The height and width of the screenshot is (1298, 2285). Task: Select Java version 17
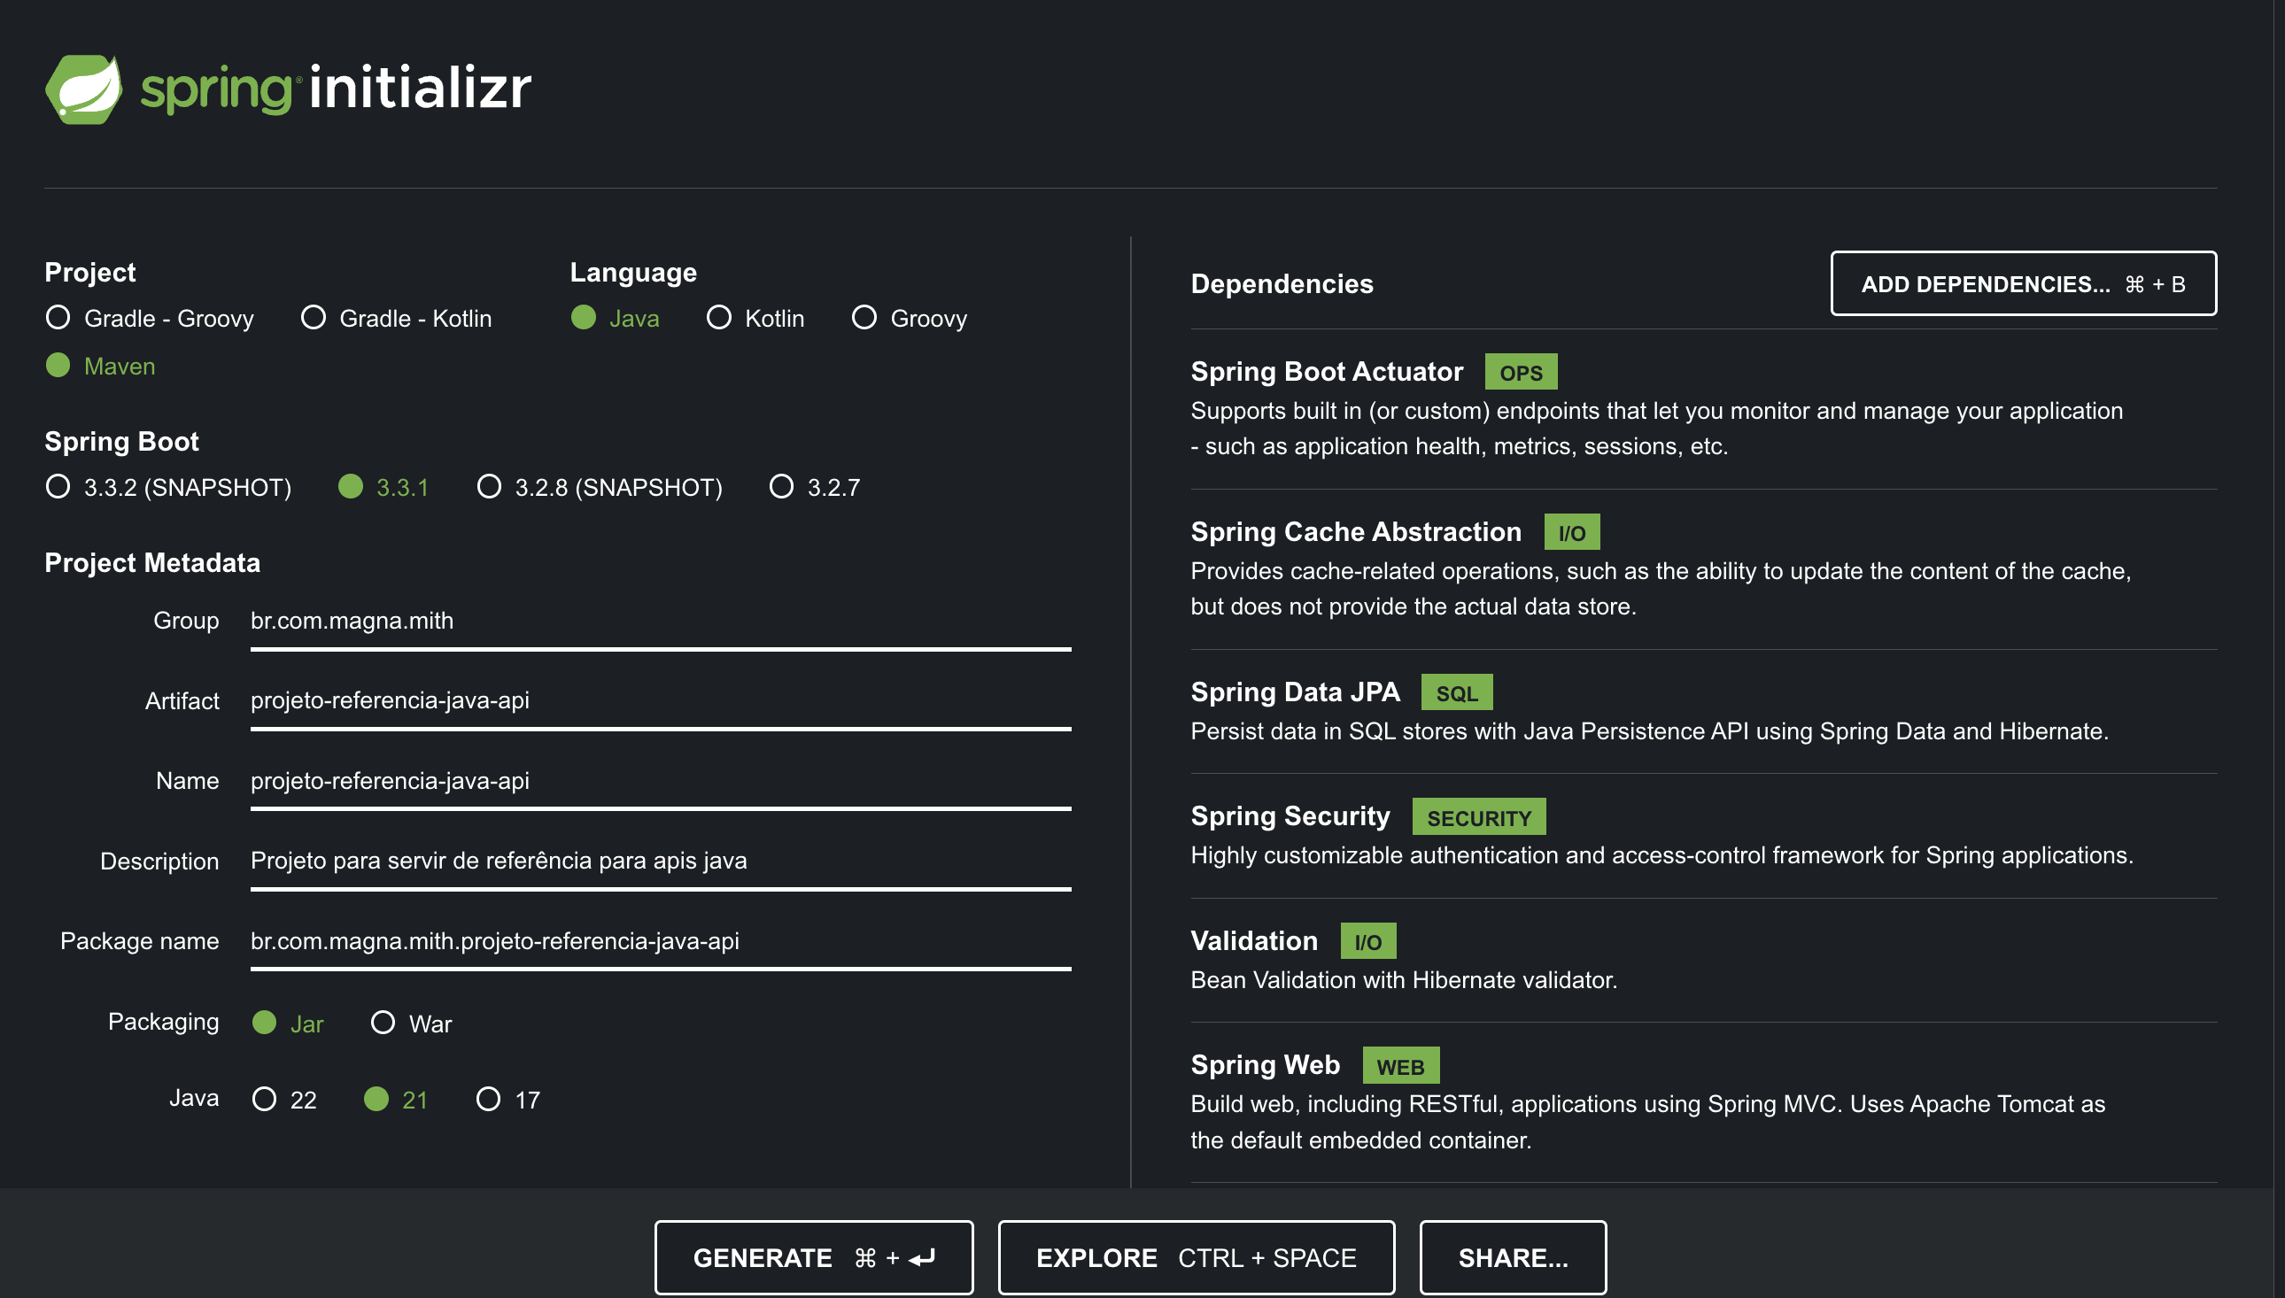point(489,1099)
